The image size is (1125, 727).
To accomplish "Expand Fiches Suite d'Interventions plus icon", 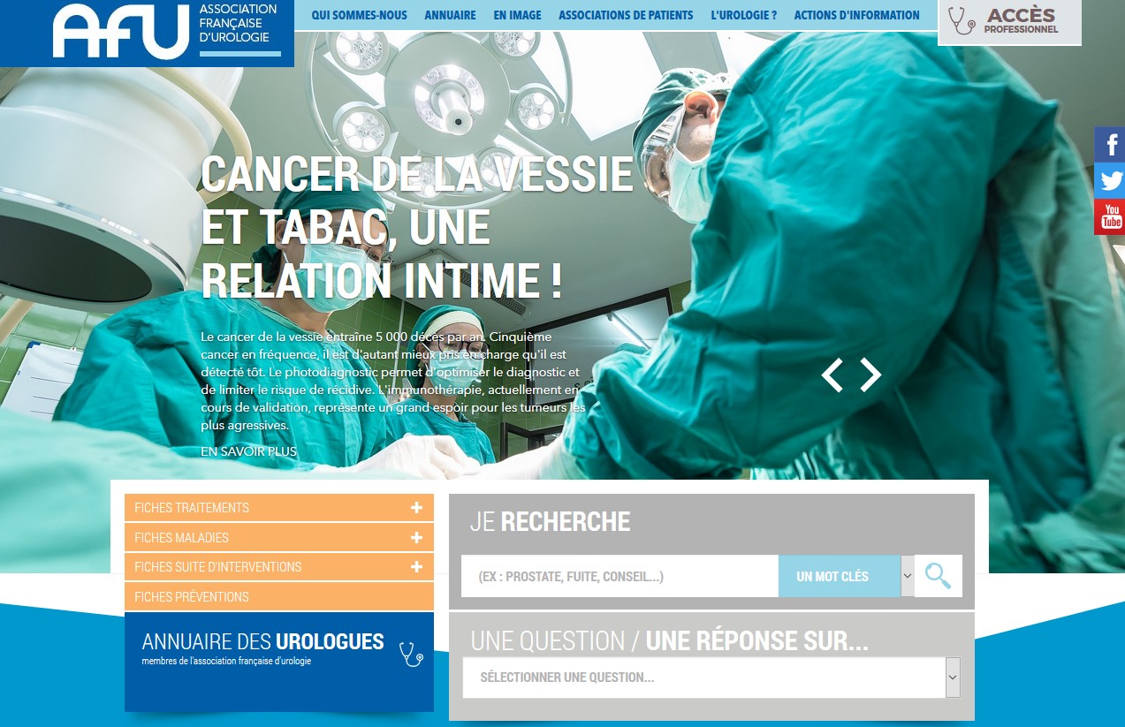I will 416,566.
